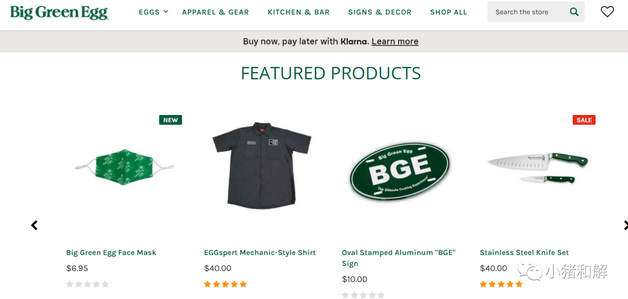Image resolution: width=628 pixels, height=299 pixels.
Task: Click the EGGspert shirt star rating
Action: pos(225,284)
